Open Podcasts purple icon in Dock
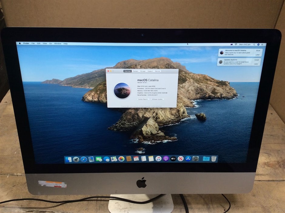This screenshot has width=285, height=213. coord(166,159)
